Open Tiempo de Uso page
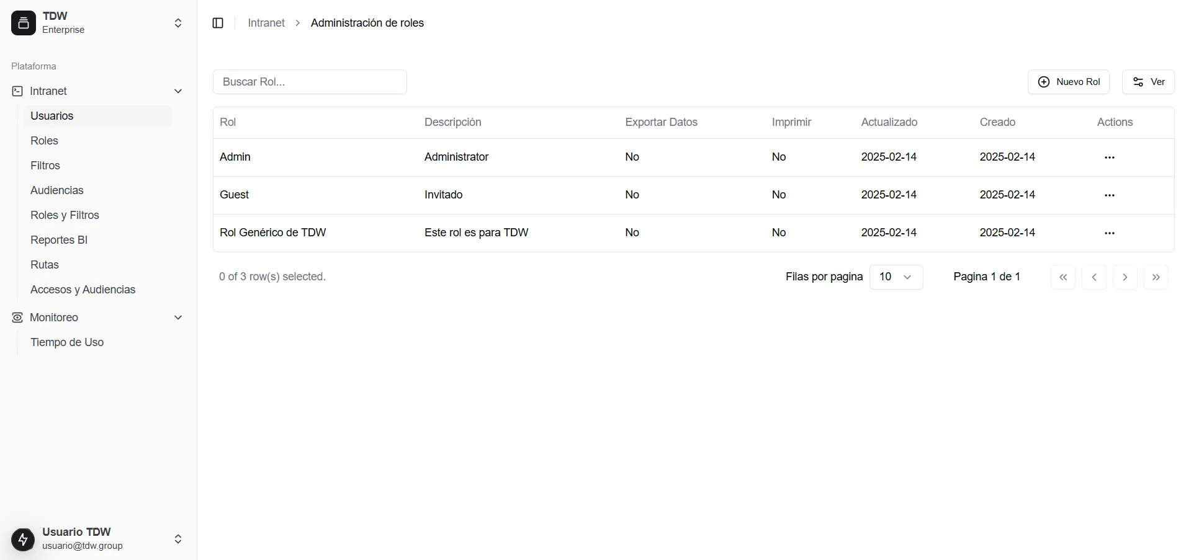The image size is (1186, 560). click(x=98, y=342)
